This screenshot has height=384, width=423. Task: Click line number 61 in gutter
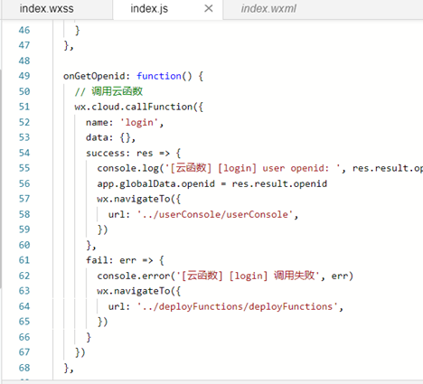point(24,260)
